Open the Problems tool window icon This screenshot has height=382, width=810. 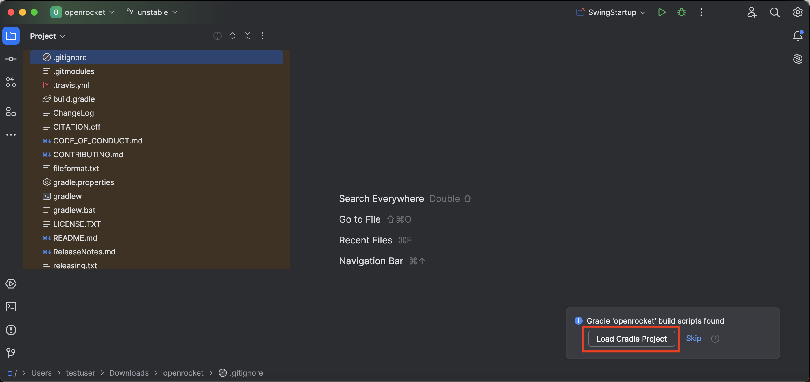click(11, 330)
